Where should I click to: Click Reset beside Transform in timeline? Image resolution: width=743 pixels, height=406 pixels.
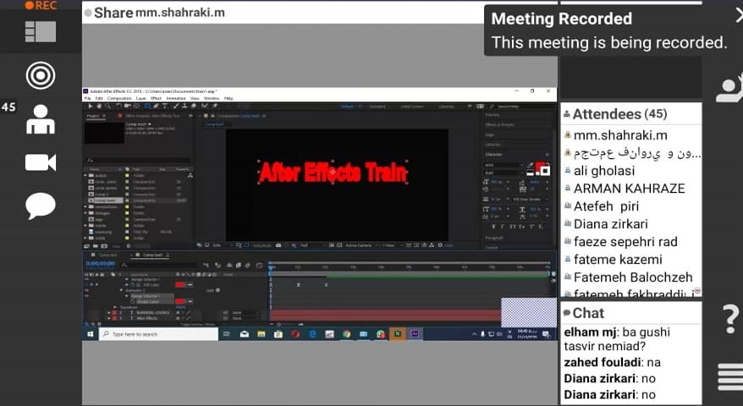[180, 308]
